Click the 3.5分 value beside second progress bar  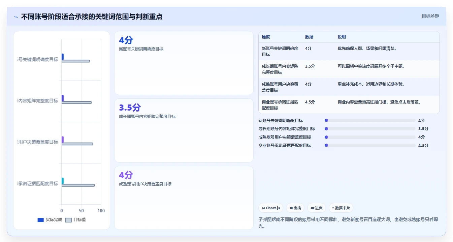click(423, 129)
